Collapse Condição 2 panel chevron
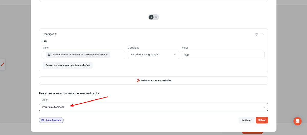The height and width of the screenshot is (135, 307). click(x=262, y=34)
